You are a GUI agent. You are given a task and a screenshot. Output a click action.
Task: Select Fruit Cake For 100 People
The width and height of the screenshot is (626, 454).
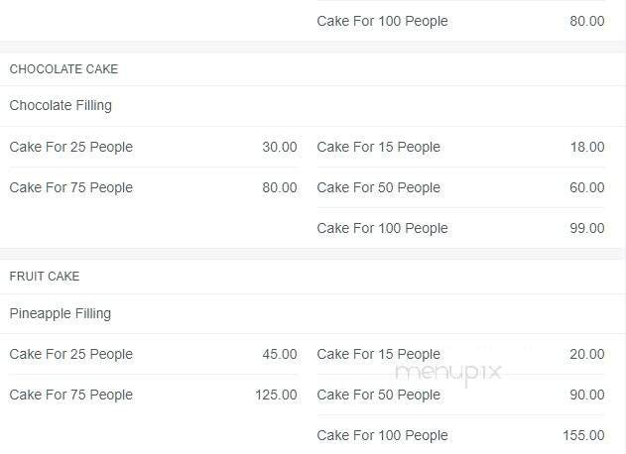[x=383, y=435]
